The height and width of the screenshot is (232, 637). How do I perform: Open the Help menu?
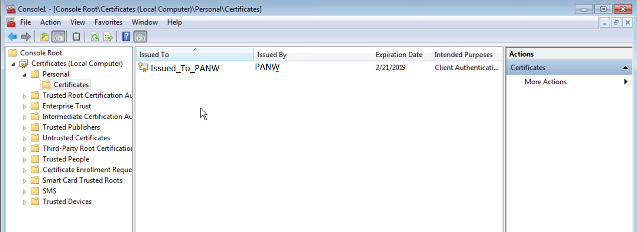coord(175,22)
